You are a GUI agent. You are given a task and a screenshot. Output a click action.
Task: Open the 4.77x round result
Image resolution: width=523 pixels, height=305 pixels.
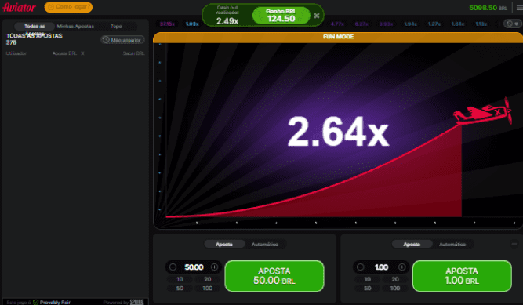[x=337, y=24]
